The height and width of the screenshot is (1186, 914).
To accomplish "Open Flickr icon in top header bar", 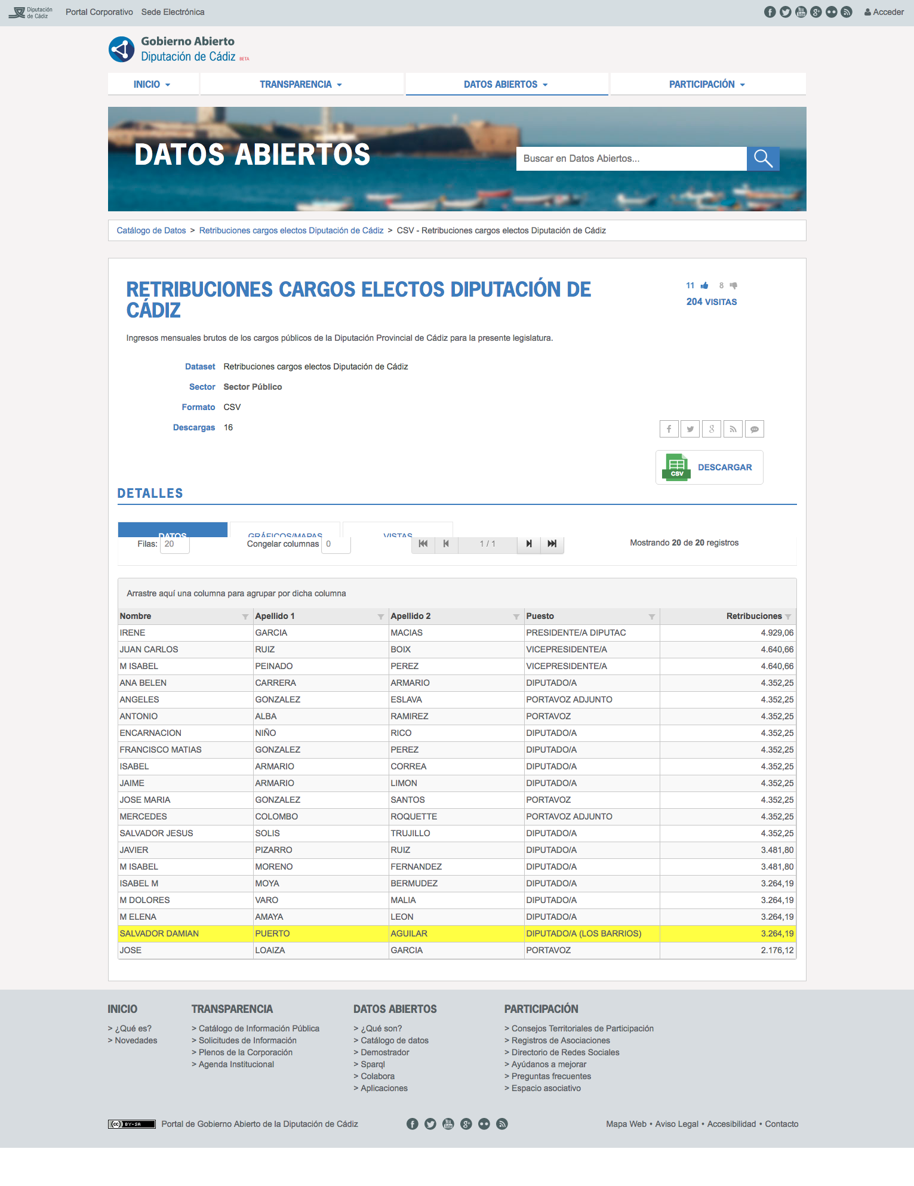I will 832,12.
